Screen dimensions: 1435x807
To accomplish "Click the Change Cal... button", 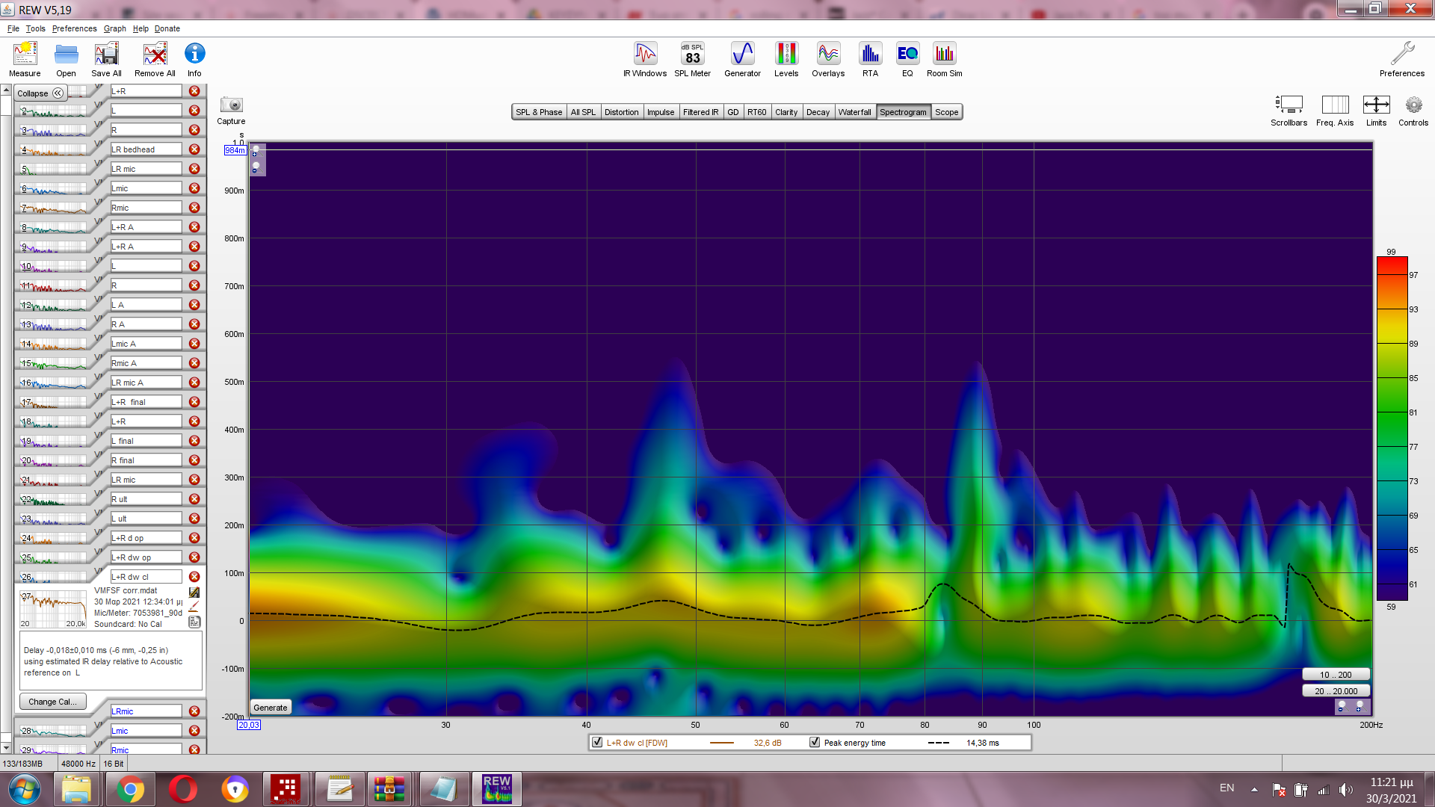I will click(52, 702).
